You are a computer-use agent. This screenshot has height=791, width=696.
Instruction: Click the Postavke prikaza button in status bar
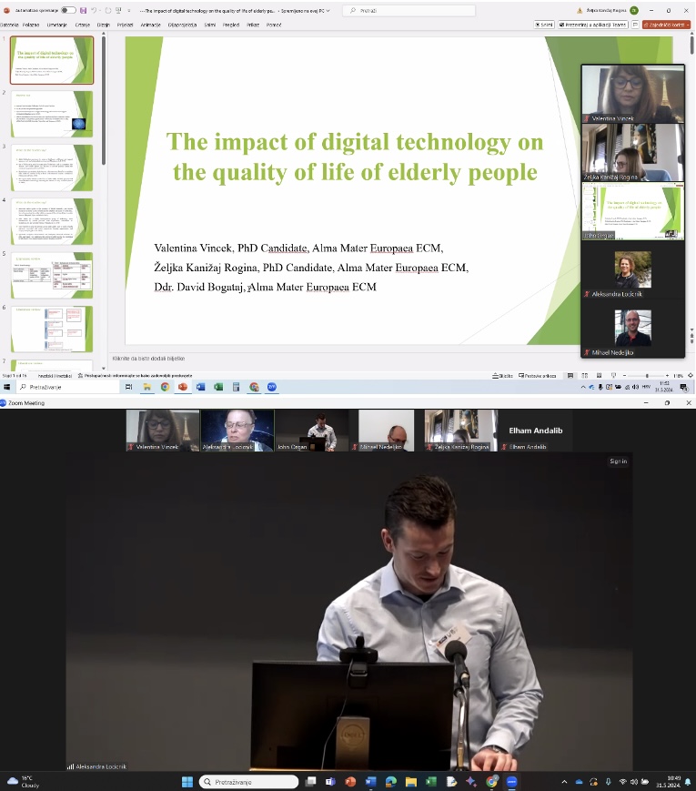point(537,376)
